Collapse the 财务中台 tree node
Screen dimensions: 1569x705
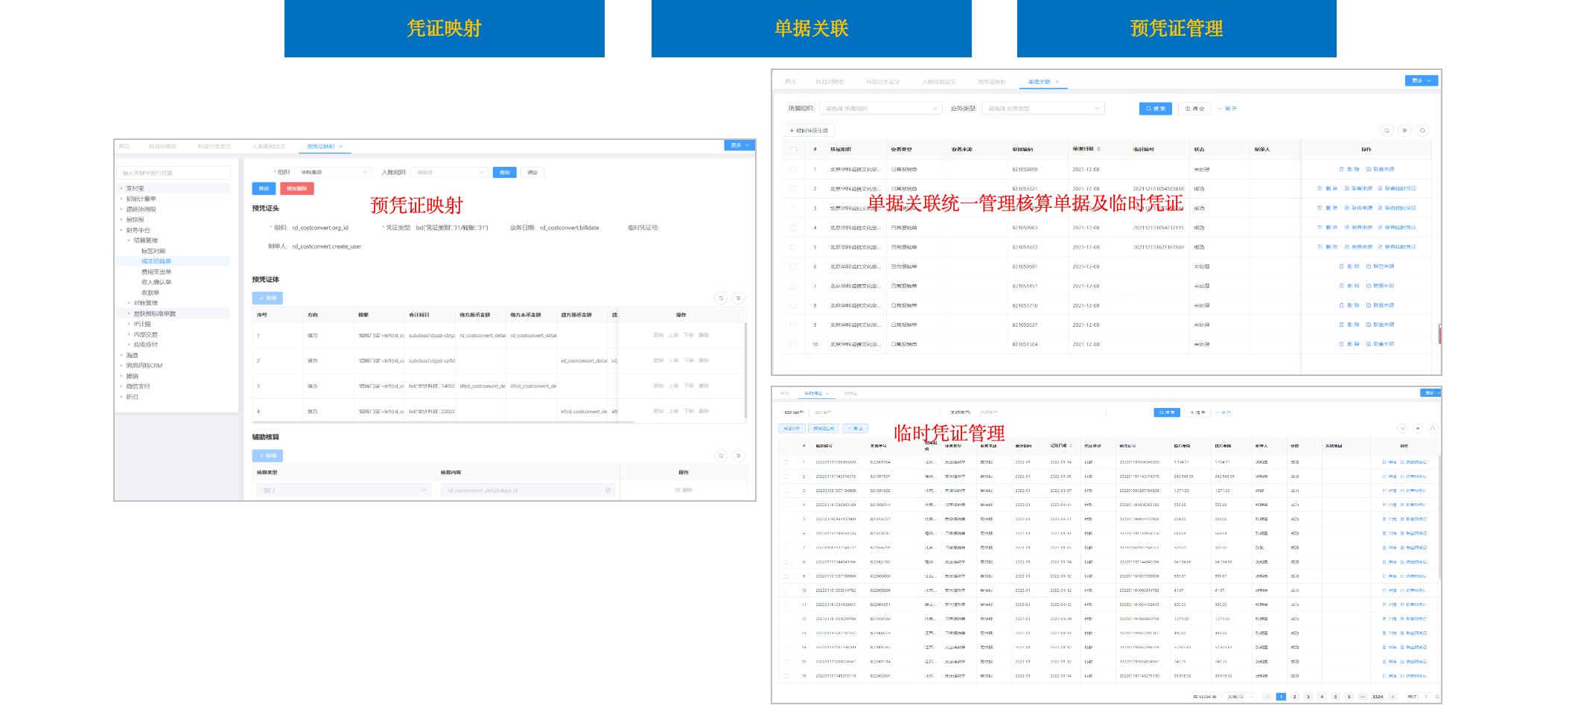[x=121, y=230]
